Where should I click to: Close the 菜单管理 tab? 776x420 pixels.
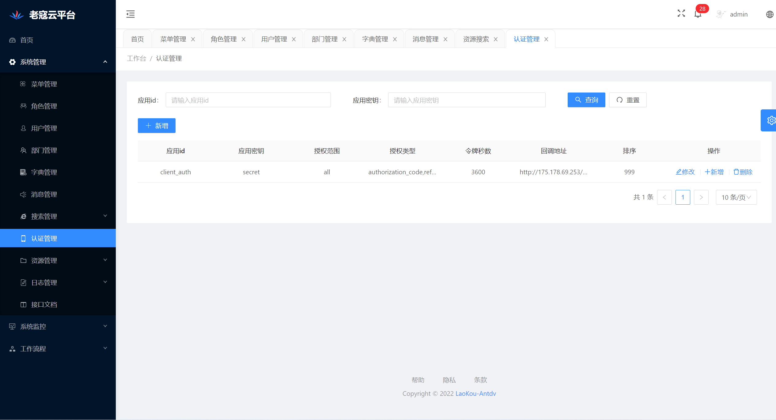coord(193,39)
